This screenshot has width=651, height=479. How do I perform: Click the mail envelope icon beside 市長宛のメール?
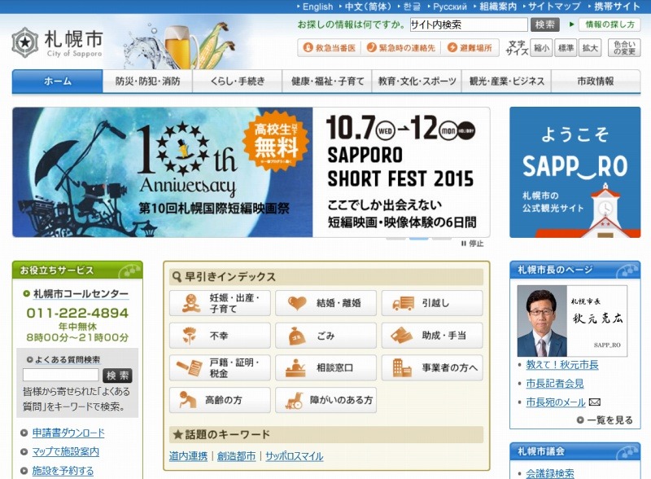pyautogui.click(x=595, y=402)
